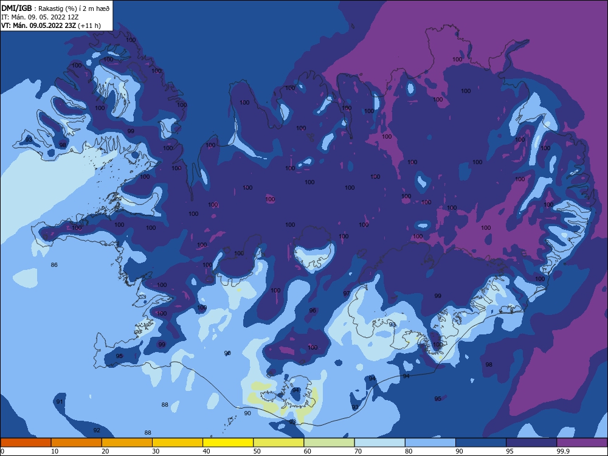Click legend tick label '20'

click(105, 451)
